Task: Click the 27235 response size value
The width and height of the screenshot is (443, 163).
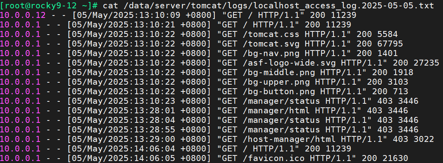Action: click(x=426, y=63)
